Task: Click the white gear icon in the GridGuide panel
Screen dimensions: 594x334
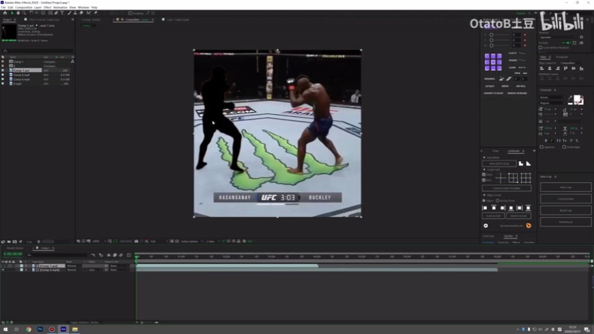Action: click(485, 225)
